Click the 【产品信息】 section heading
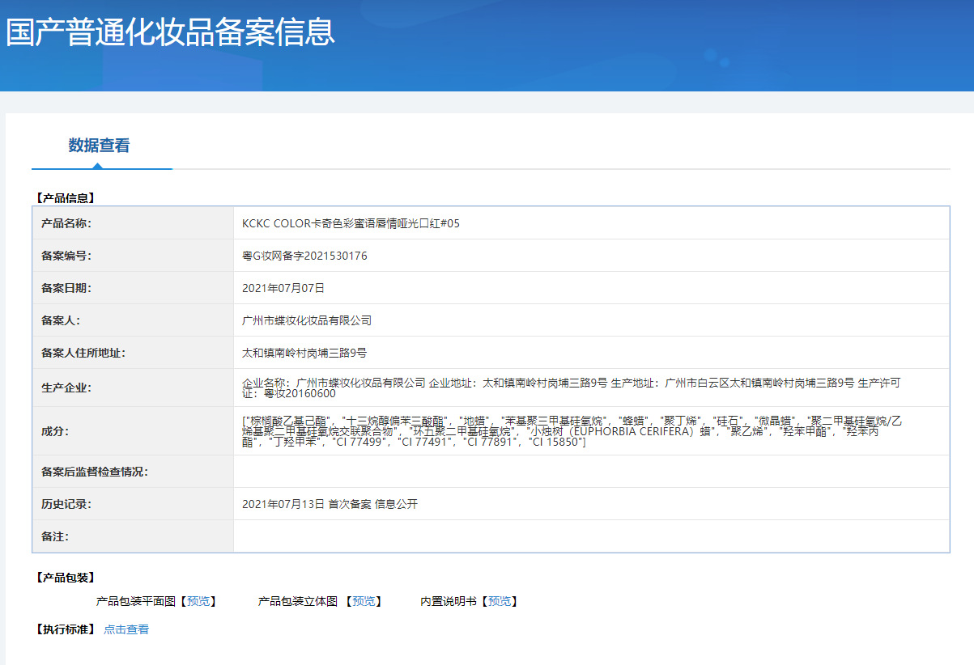Viewport: 974px width, 665px height. point(66,197)
